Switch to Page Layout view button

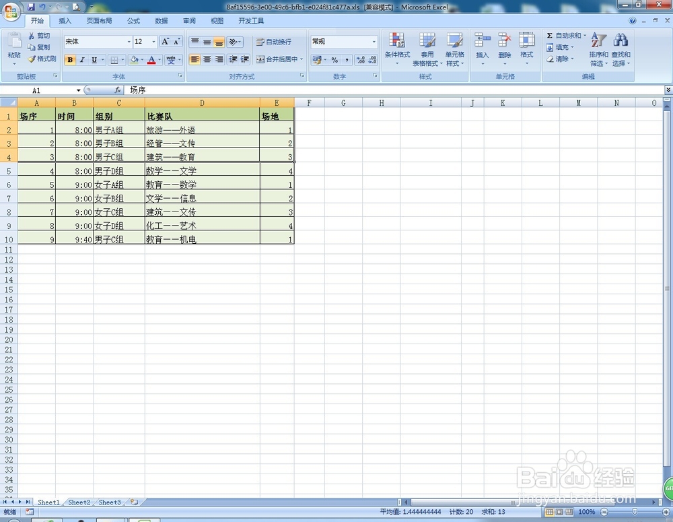[559, 512]
